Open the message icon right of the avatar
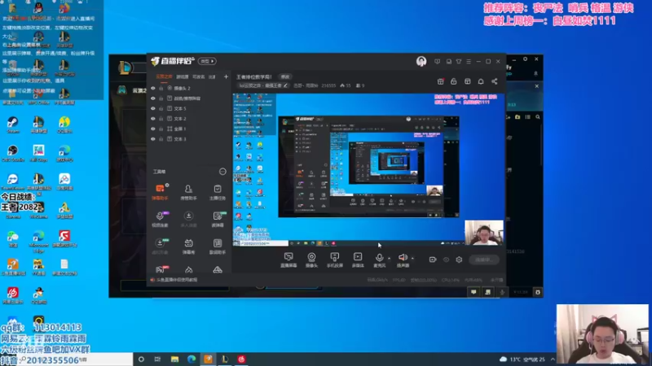Screen dimensions: 652x366 click(437, 62)
